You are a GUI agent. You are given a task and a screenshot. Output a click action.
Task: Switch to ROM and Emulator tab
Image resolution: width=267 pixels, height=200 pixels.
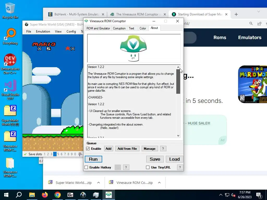coord(98,28)
